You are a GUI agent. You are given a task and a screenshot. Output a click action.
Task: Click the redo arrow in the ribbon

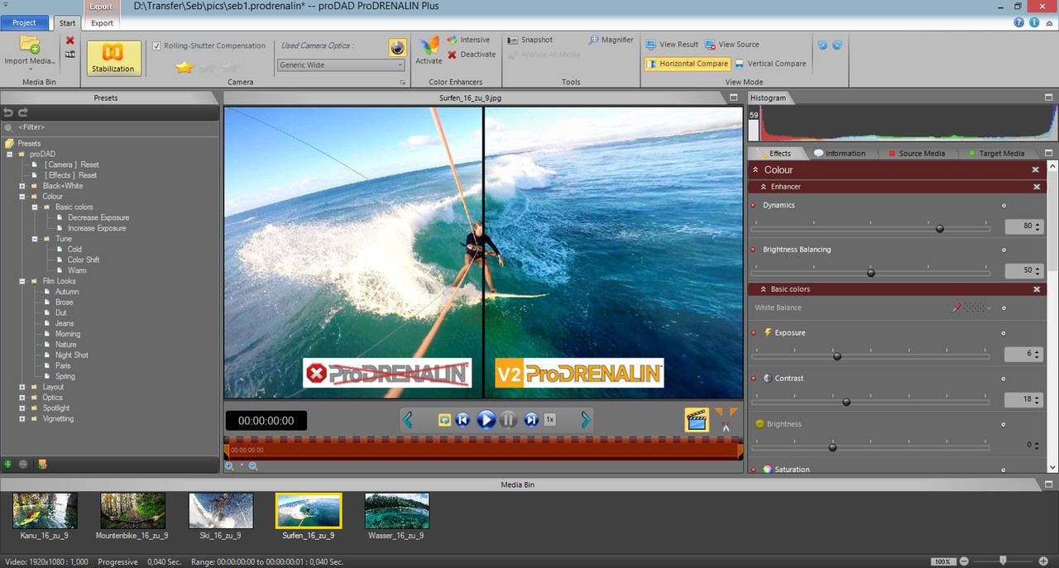click(x=836, y=45)
